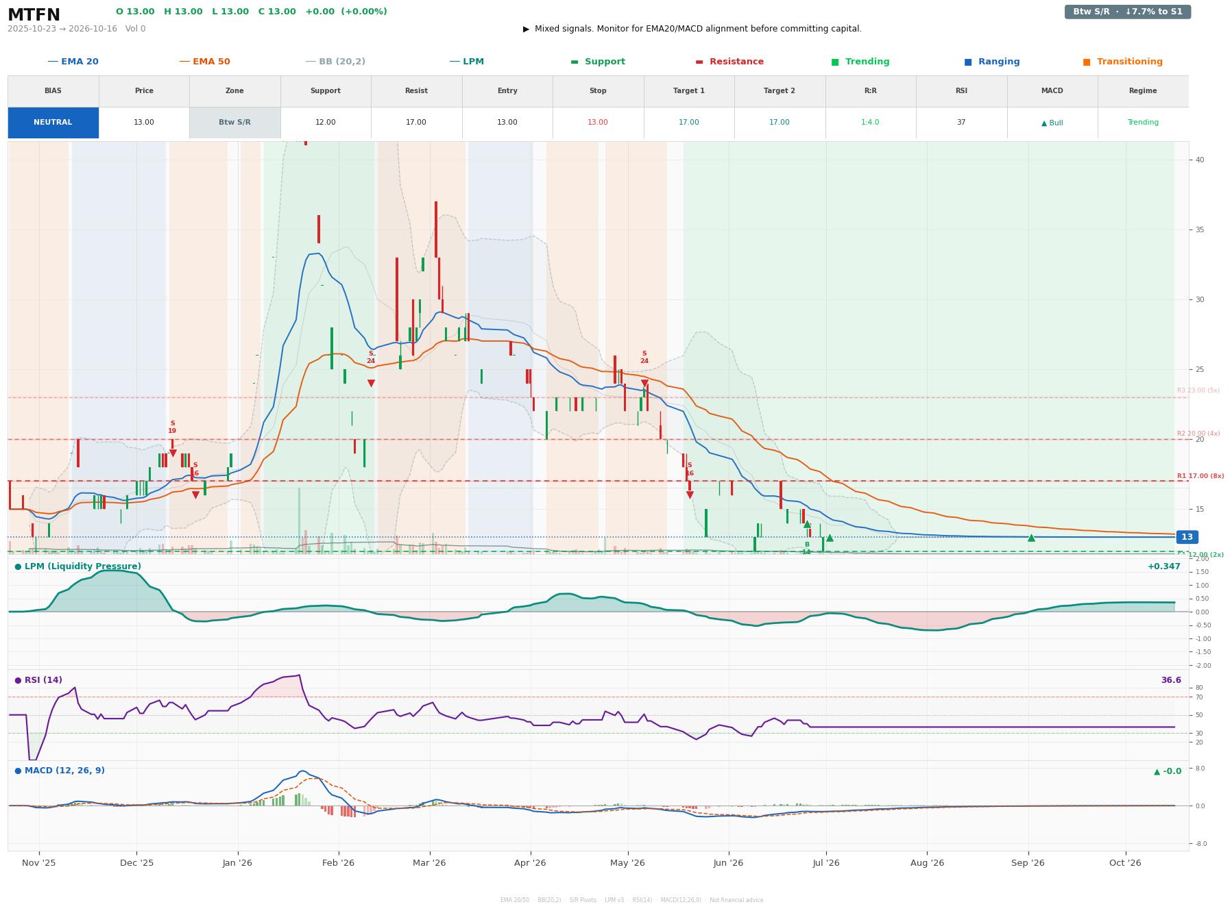Select the B 14 buy marker

click(x=807, y=525)
